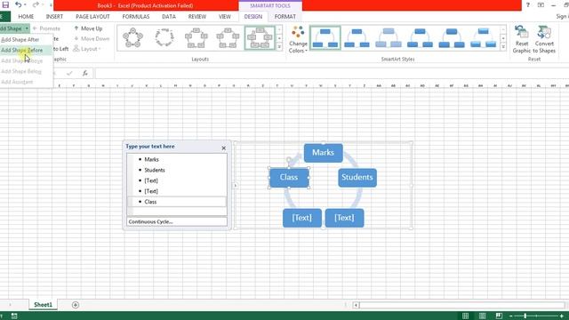This screenshot has height=320, width=569.
Task: Open the HOME ribbon tab
Action: pyautogui.click(x=26, y=17)
